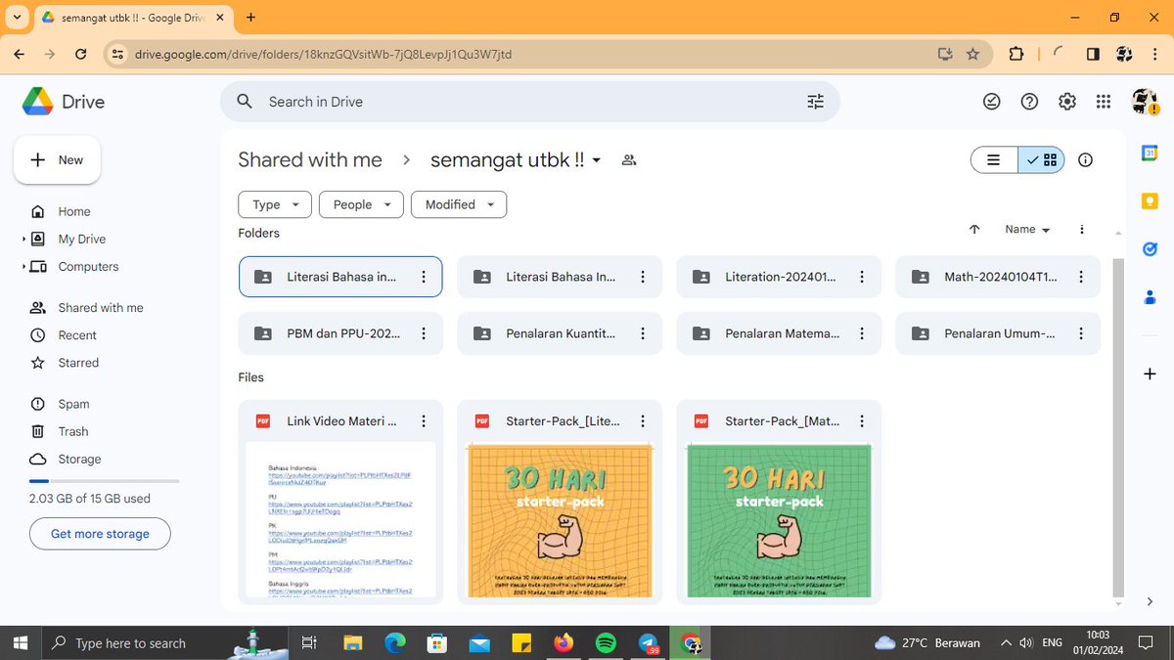The height and width of the screenshot is (660, 1174).
Task: Open Telegram from the taskbar
Action: tap(648, 642)
